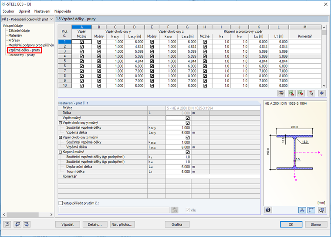Toggle column E Možný checkbox for member 3
Viewport: 331px width, 237px height.
pyautogui.click(x=152, y=52)
